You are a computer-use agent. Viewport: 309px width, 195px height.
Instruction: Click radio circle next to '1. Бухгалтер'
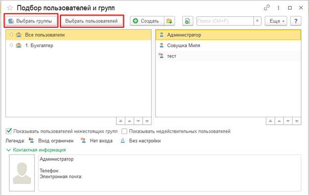click(x=11, y=46)
